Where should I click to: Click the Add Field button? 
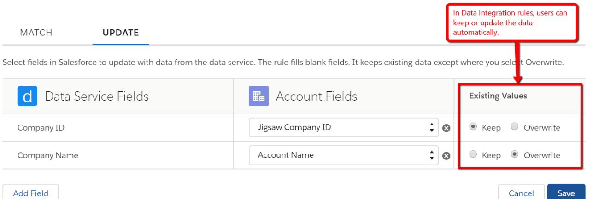[30, 193]
